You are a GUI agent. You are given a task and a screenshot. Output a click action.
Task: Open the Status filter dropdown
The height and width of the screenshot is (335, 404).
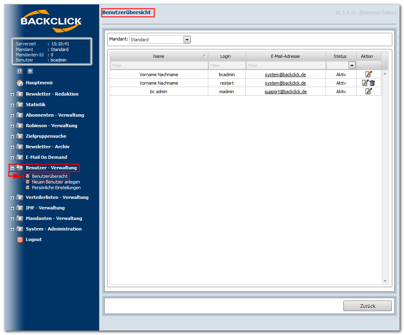pyautogui.click(x=352, y=65)
